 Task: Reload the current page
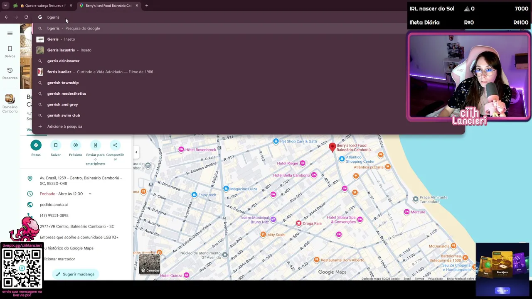coord(26,17)
